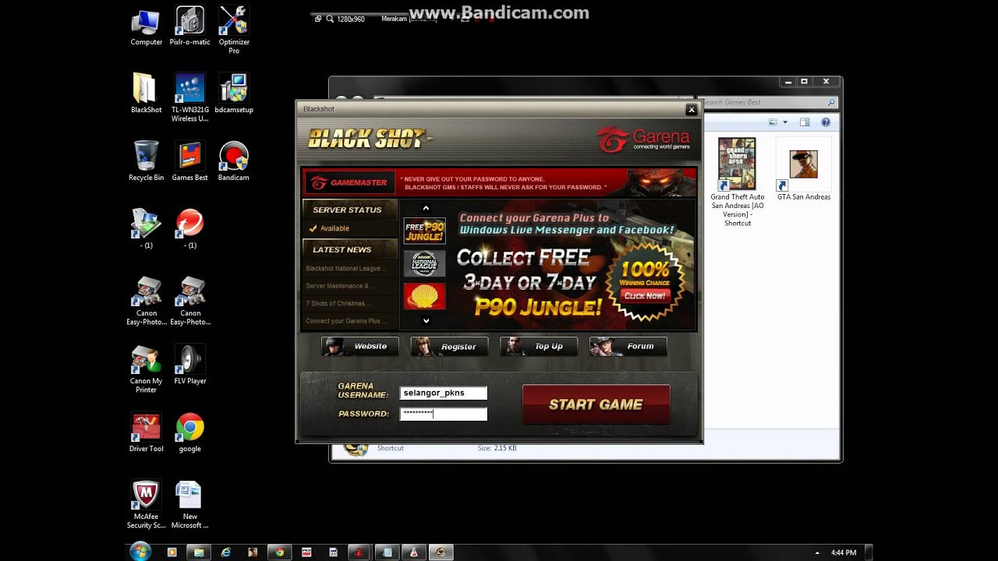Open the Website button in the launcher
This screenshot has height=561, width=998.
(x=360, y=347)
